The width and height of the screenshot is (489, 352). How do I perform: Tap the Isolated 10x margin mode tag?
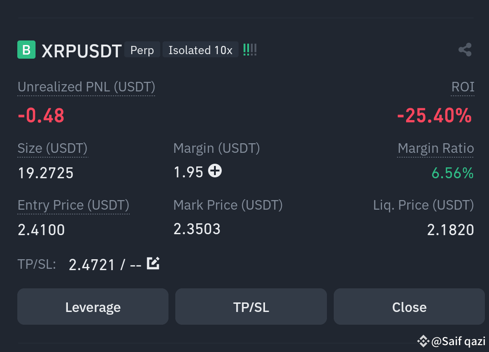(200, 50)
